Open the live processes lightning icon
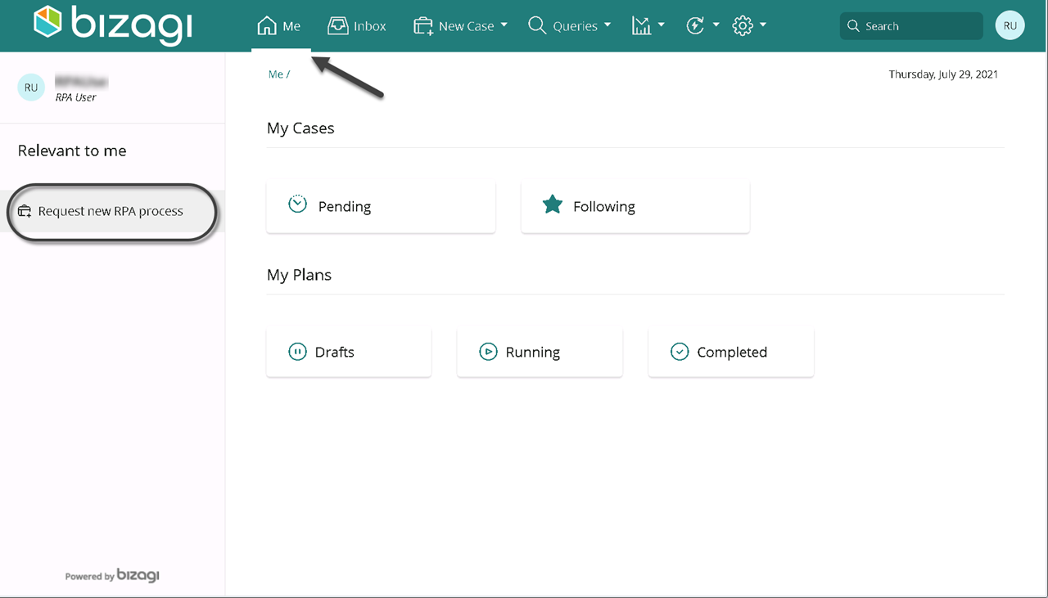 695,26
